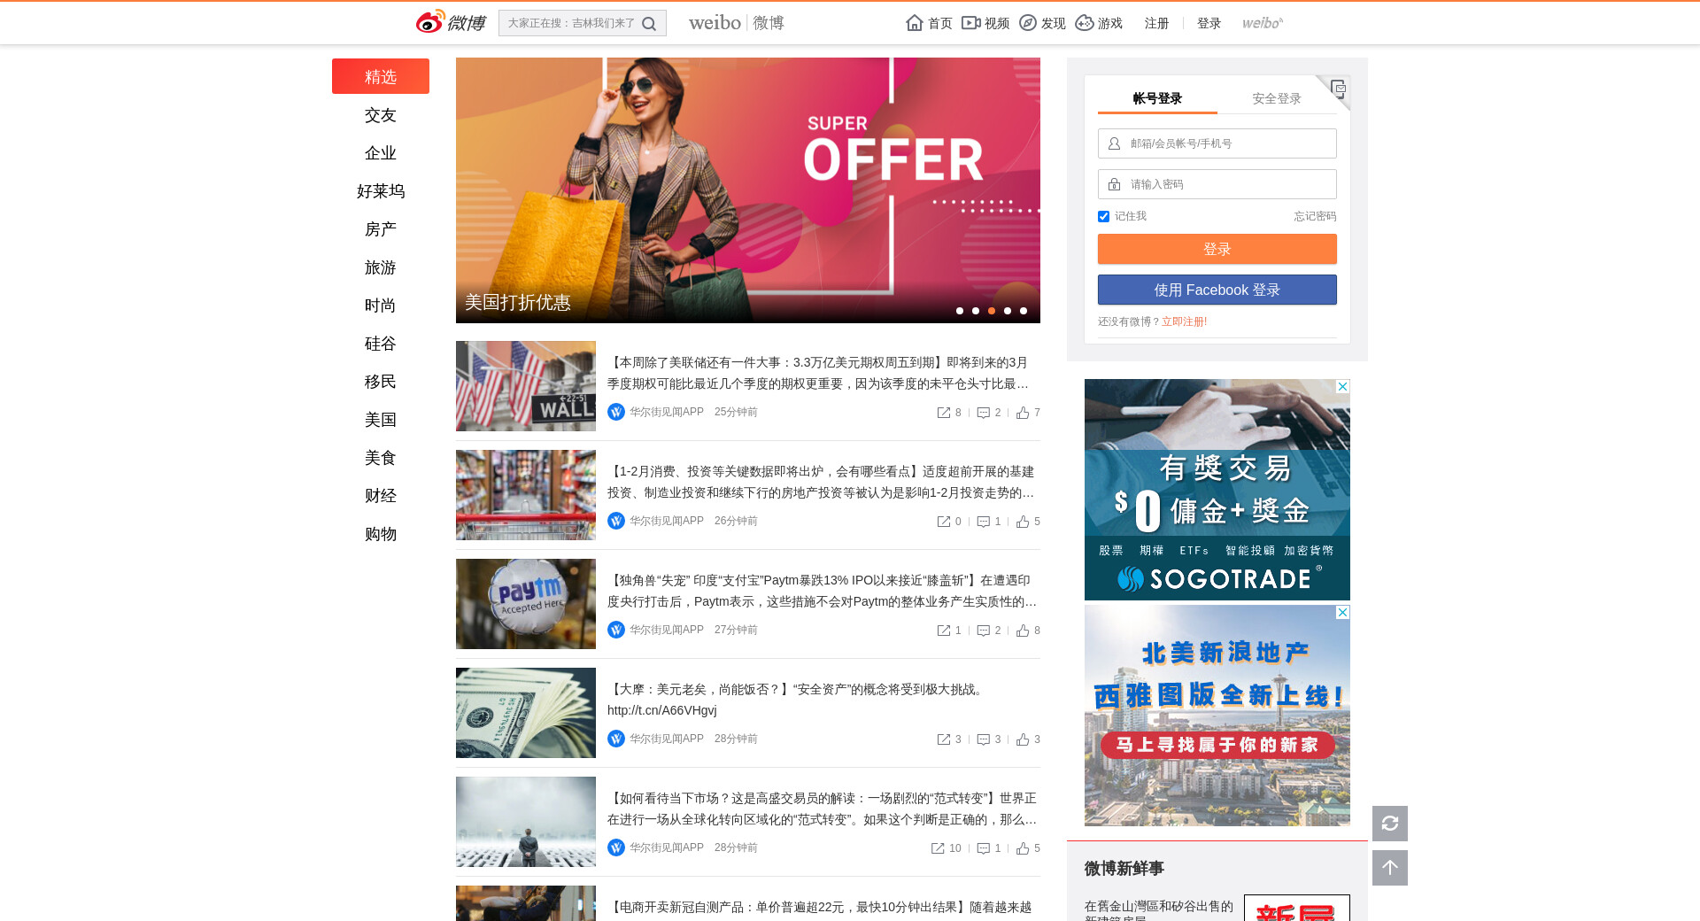Open the Wall Street flags thumbnail
This screenshot has height=921, width=1700.
[x=526, y=386]
